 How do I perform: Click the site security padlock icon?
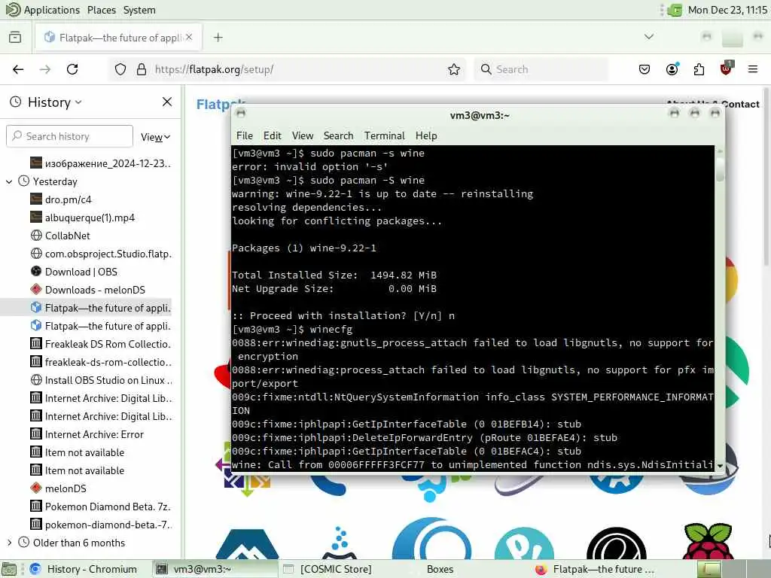point(142,69)
